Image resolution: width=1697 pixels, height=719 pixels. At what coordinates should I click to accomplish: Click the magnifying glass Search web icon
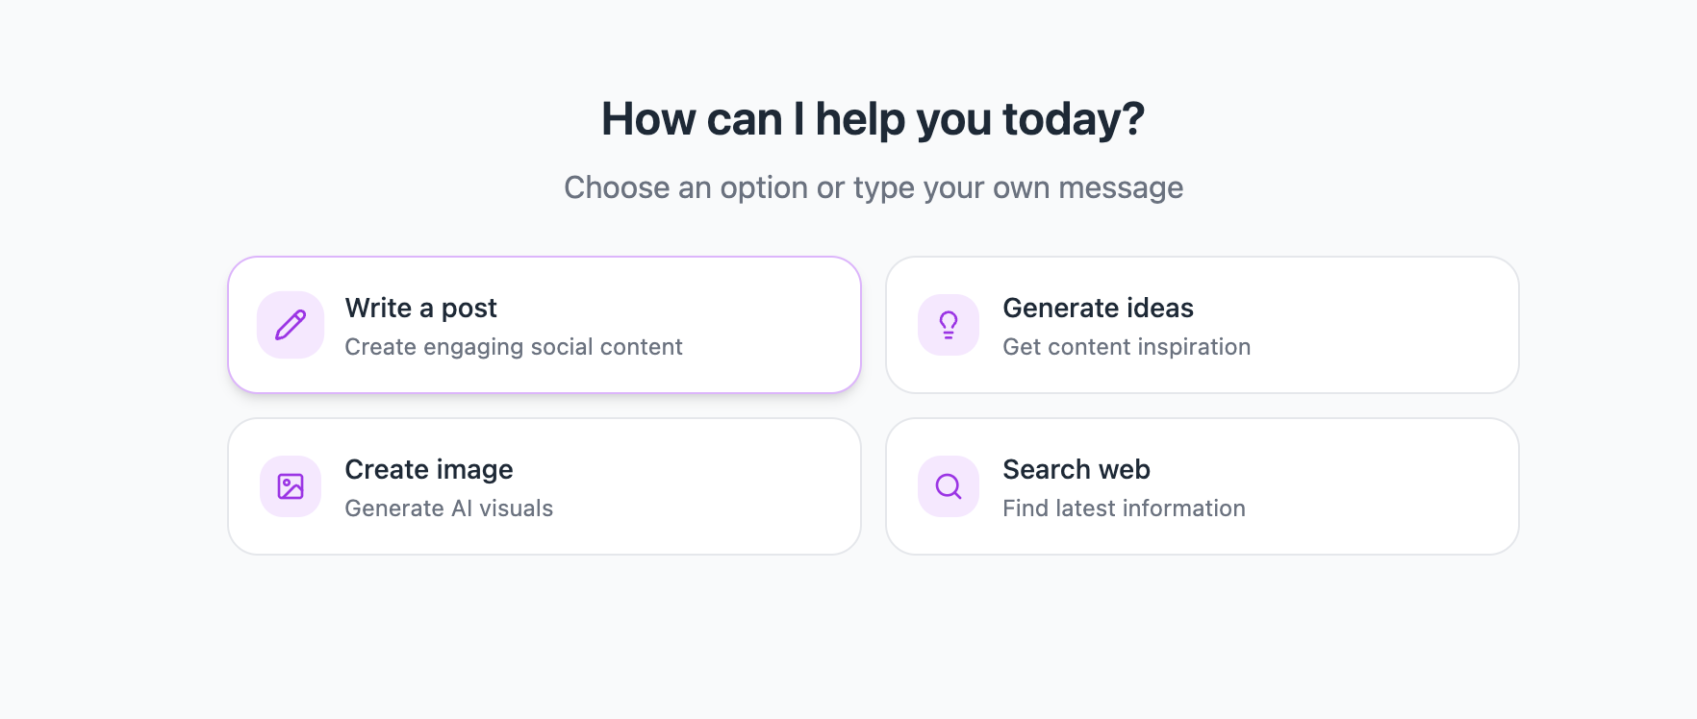(949, 486)
